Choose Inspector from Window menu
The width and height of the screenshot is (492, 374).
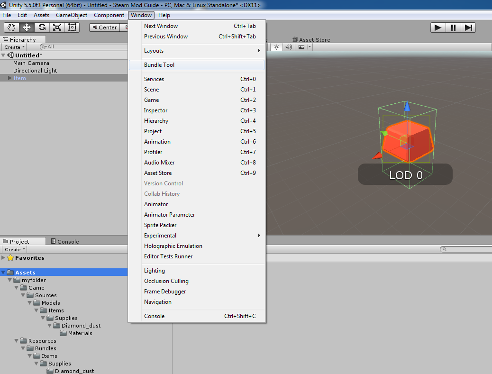coord(197,110)
